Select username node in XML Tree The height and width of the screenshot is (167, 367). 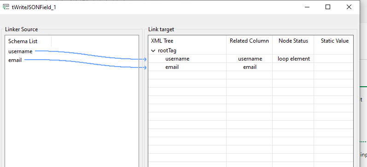[x=177, y=59]
